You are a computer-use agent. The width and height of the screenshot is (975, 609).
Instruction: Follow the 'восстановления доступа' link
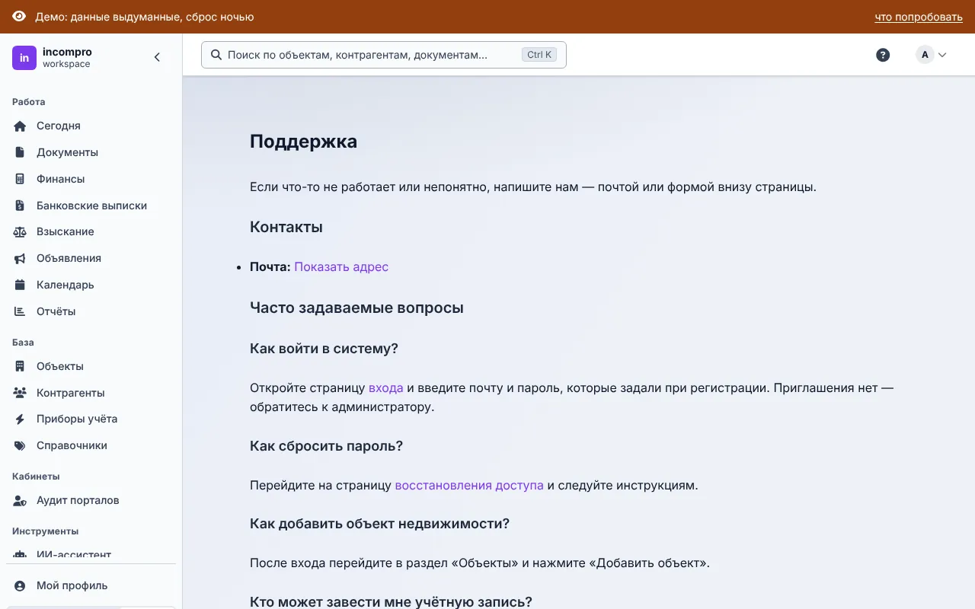coord(469,485)
